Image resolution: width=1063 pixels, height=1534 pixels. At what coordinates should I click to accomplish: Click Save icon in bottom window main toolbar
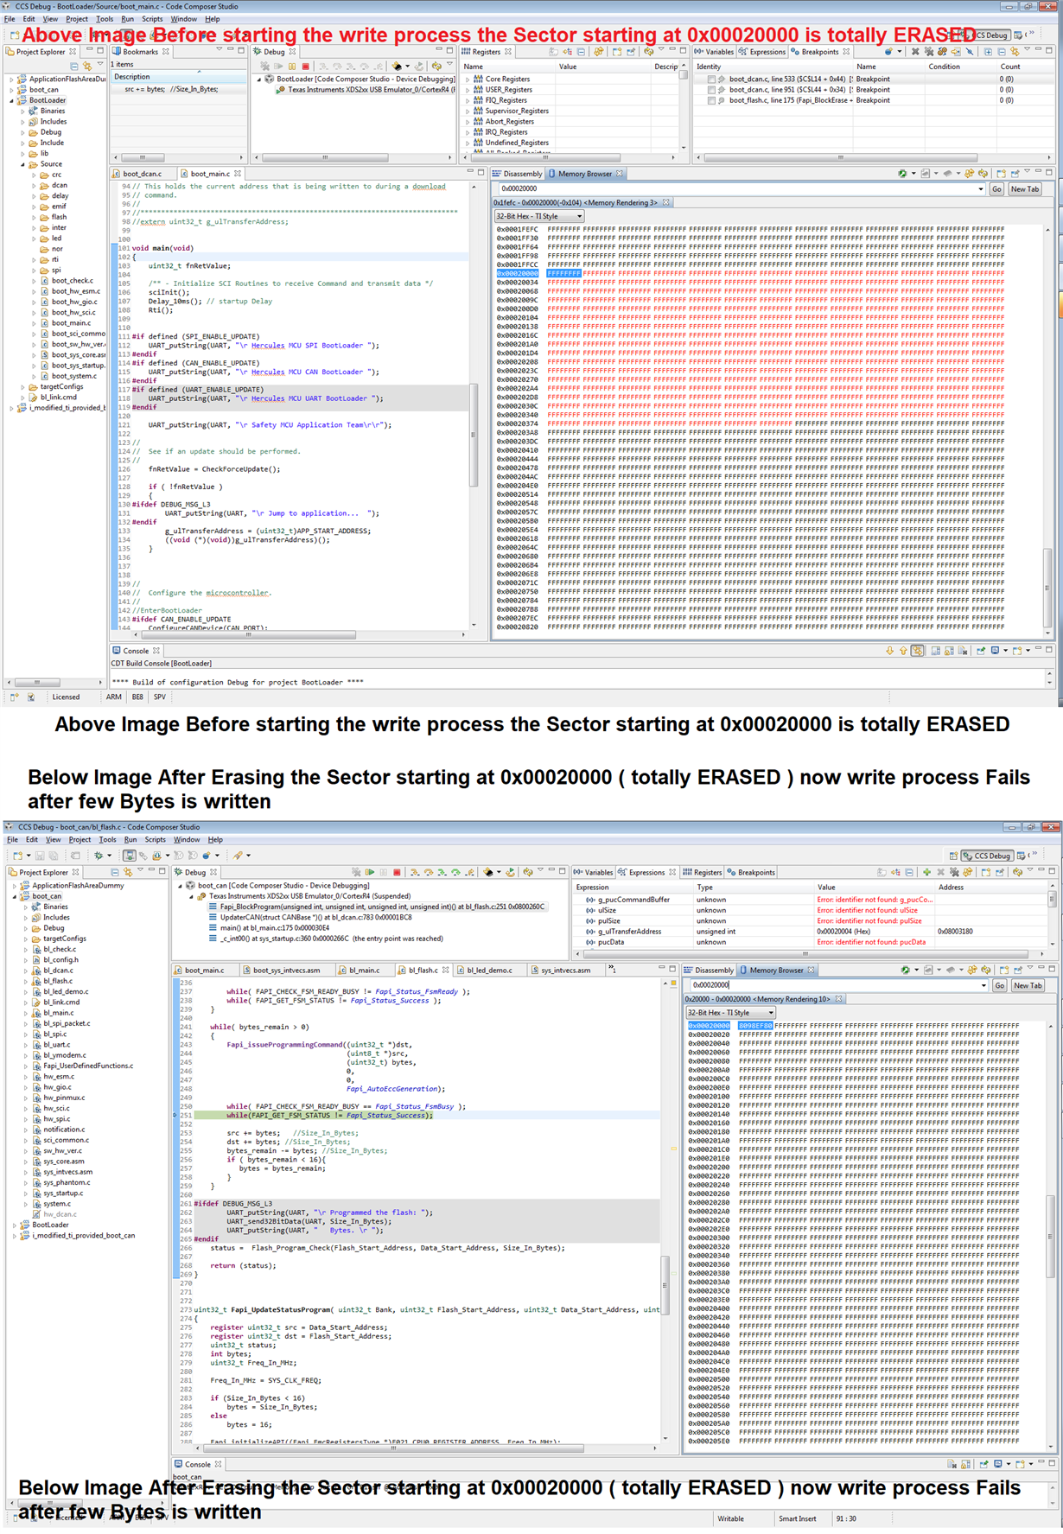40,855
